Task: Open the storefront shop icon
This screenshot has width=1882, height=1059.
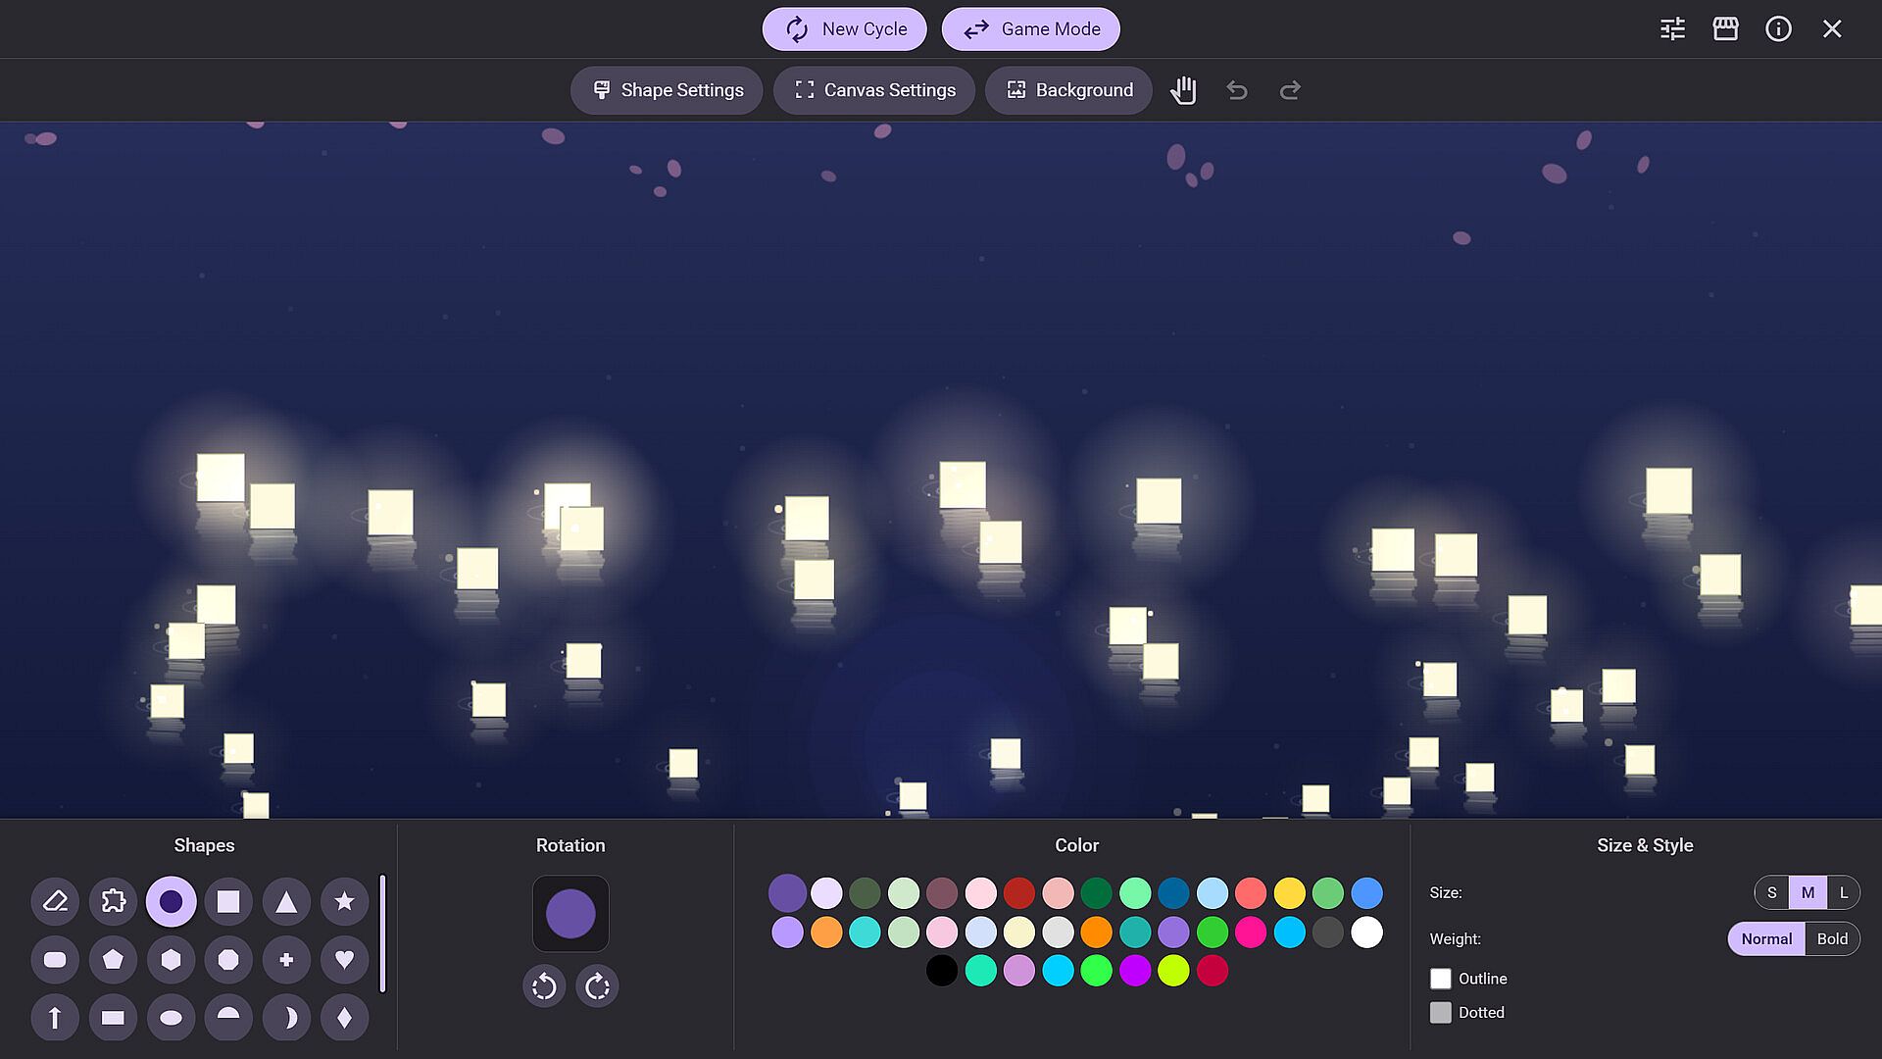Action: [1725, 29]
